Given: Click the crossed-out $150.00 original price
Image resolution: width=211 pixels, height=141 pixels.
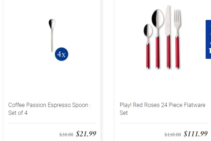Looking at the screenshot, I should tap(173, 135).
